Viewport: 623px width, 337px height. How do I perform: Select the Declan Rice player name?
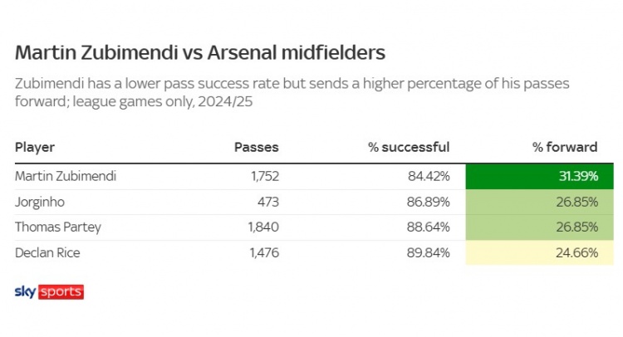[49, 253]
